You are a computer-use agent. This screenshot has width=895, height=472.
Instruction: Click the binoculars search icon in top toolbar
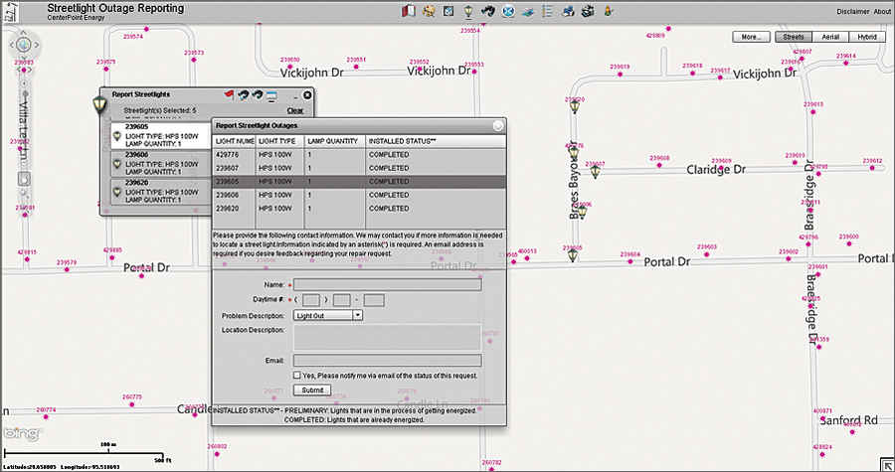pyautogui.click(x=489, y=12)
